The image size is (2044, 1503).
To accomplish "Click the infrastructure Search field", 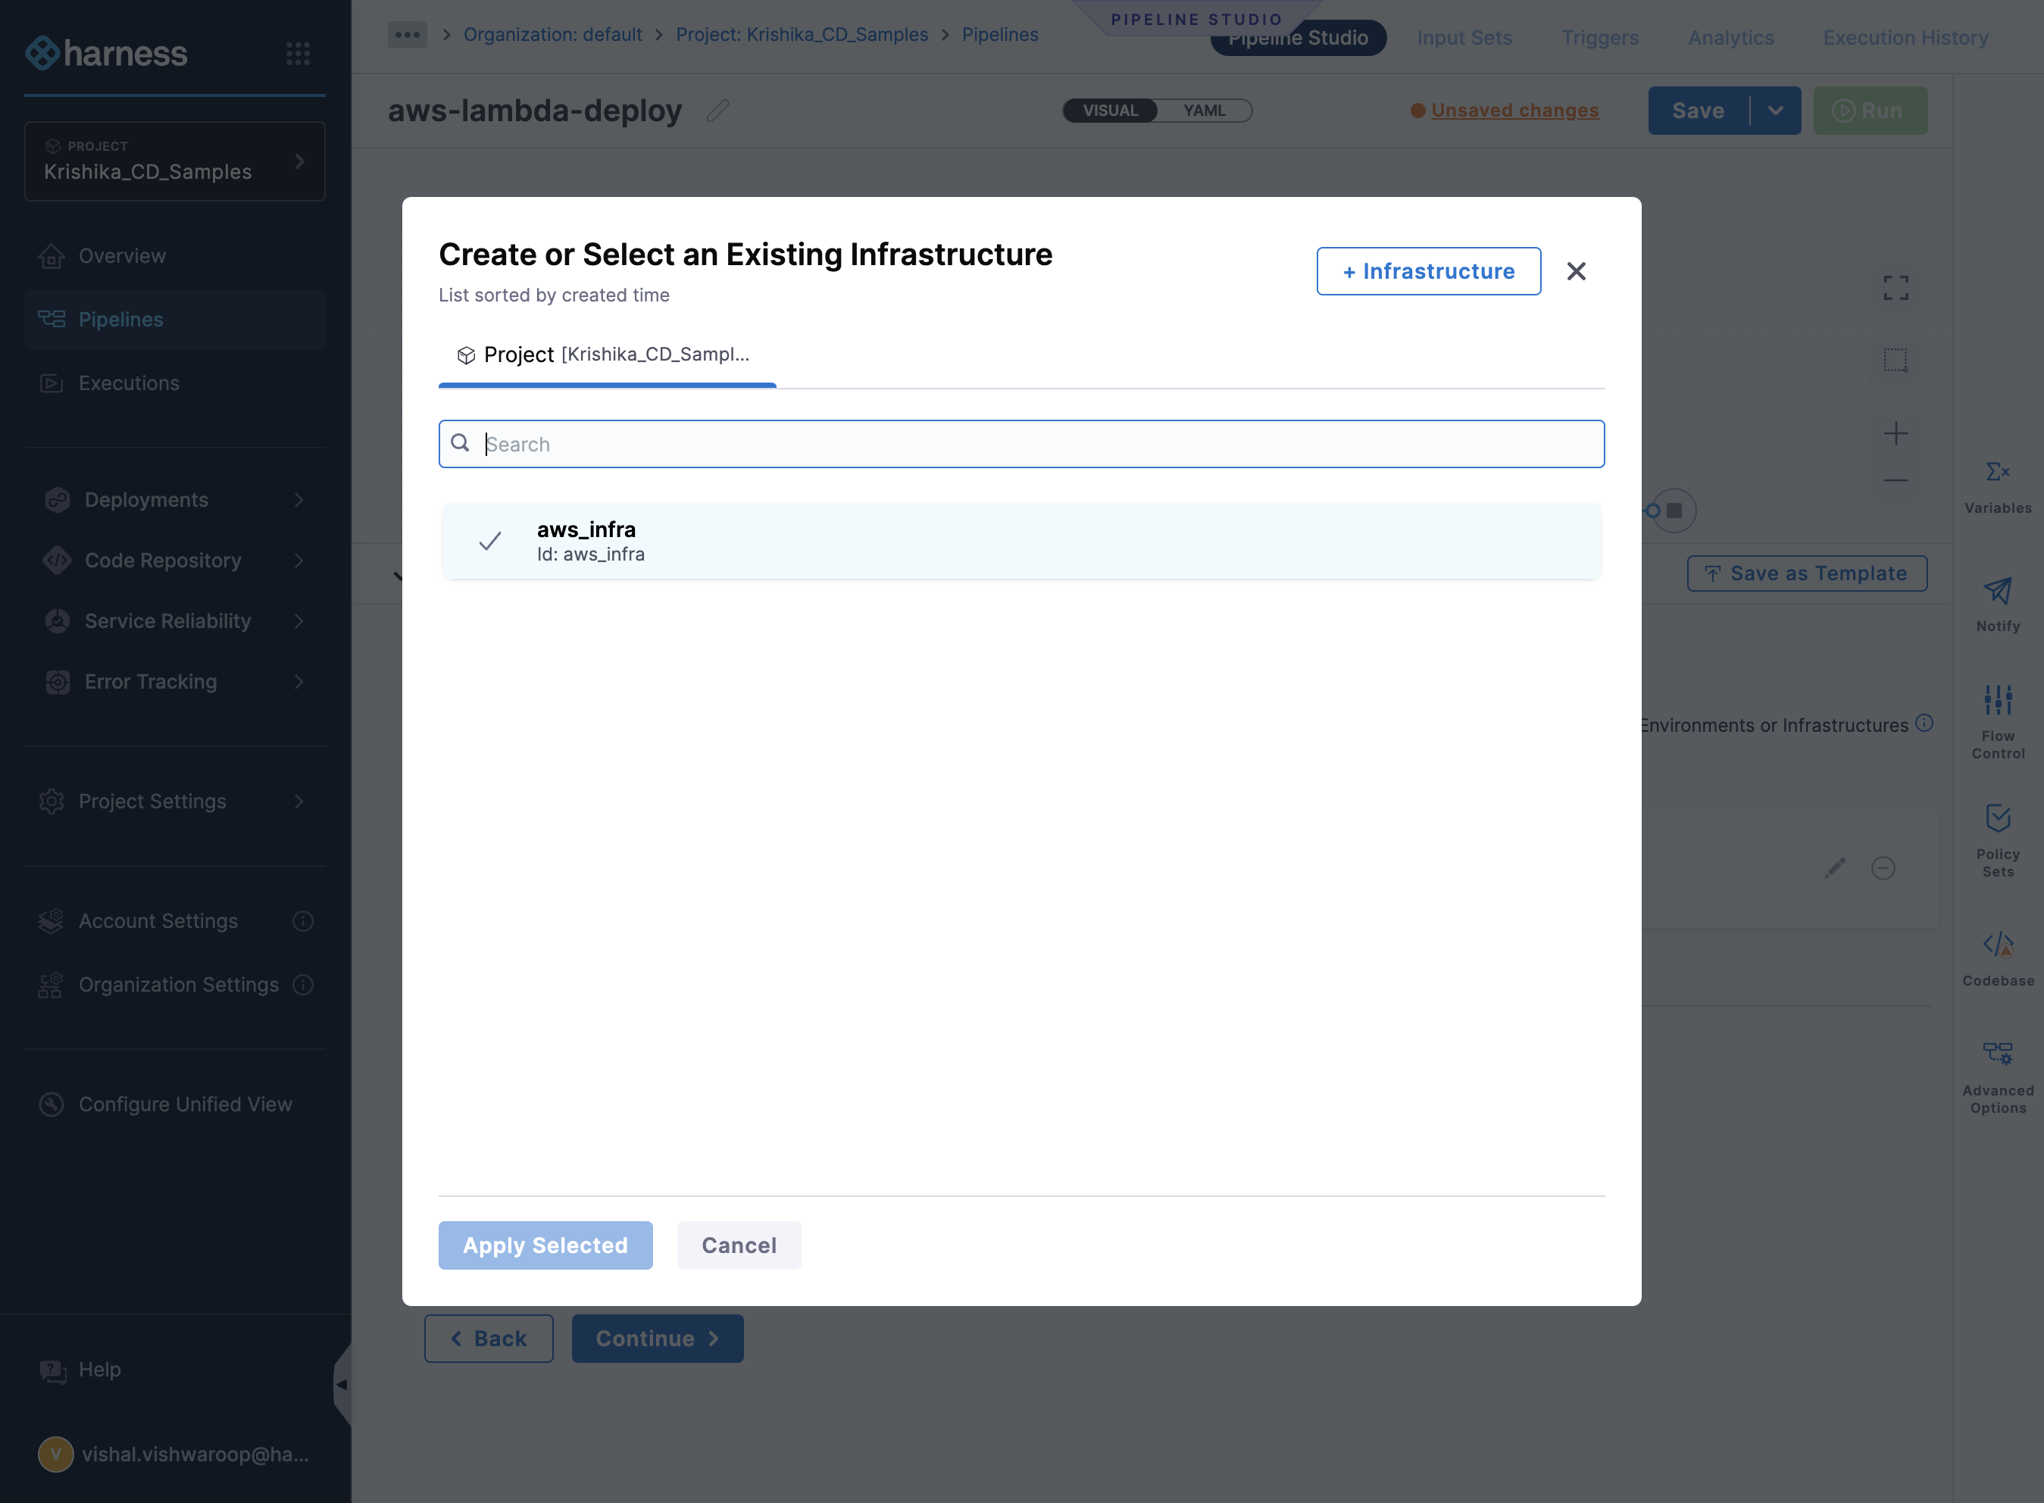I will click(x=1020, y=444).
